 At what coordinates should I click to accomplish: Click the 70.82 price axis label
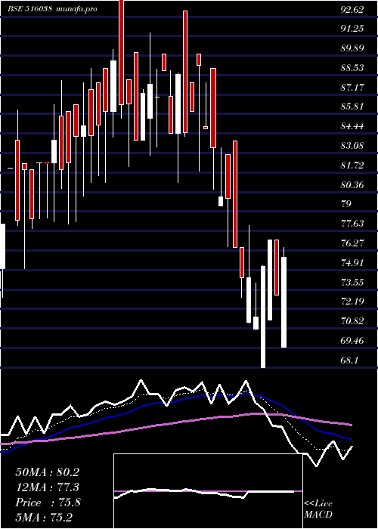pos(352,321)
